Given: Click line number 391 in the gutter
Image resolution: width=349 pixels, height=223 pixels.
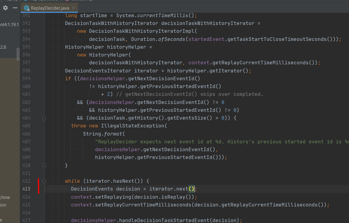Looking at the screenshot, I should coord(26,16).
